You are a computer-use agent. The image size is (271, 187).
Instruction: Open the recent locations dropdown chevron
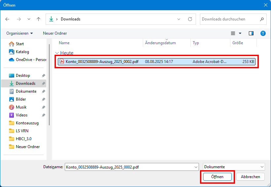(29, 19)
